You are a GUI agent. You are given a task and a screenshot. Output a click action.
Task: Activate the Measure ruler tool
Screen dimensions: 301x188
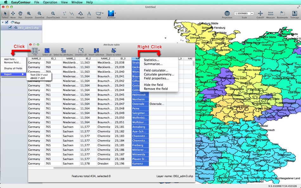click(271, 15)
